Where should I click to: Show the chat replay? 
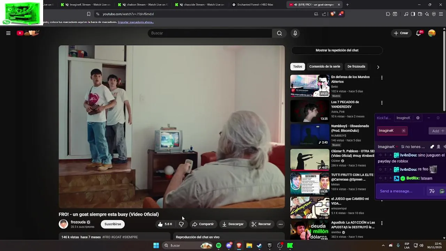[337, 50]
